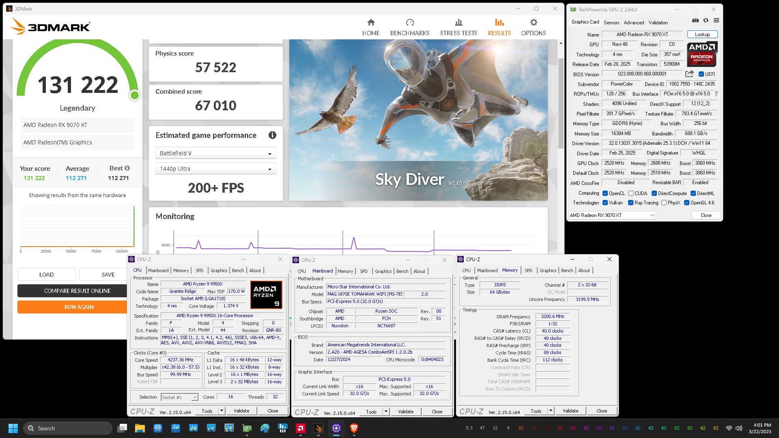Click info icon beside Estimated game performance
Screen dimensions: 779x438
click(272, 135)
